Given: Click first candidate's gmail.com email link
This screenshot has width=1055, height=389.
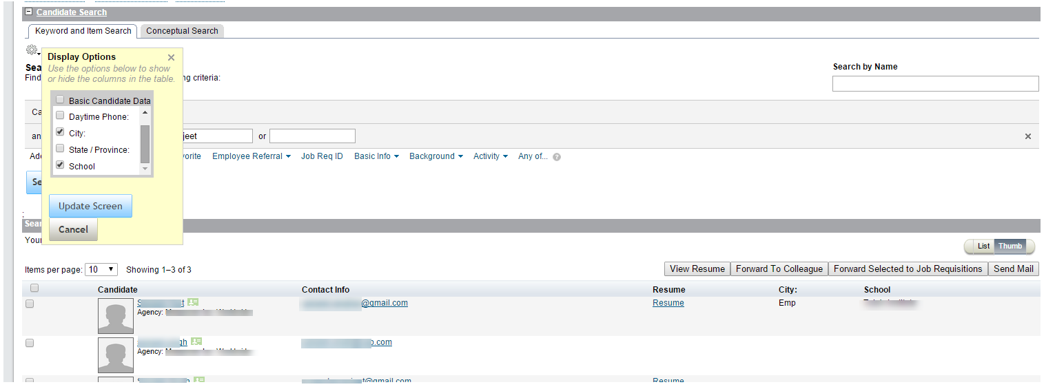Looking at the screenshot, I should 354,303.
